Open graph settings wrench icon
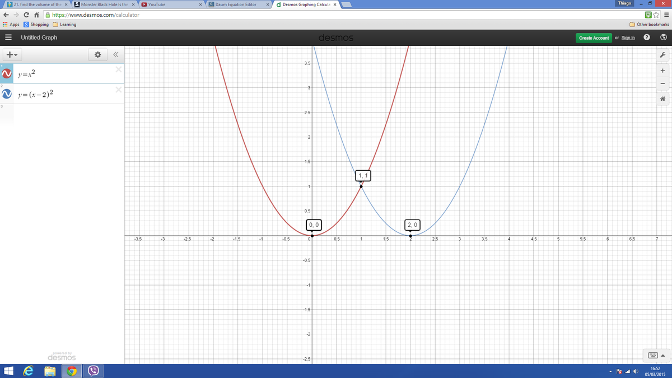Image resolution: width=672 pixels, height=378 pixels. 662,55
